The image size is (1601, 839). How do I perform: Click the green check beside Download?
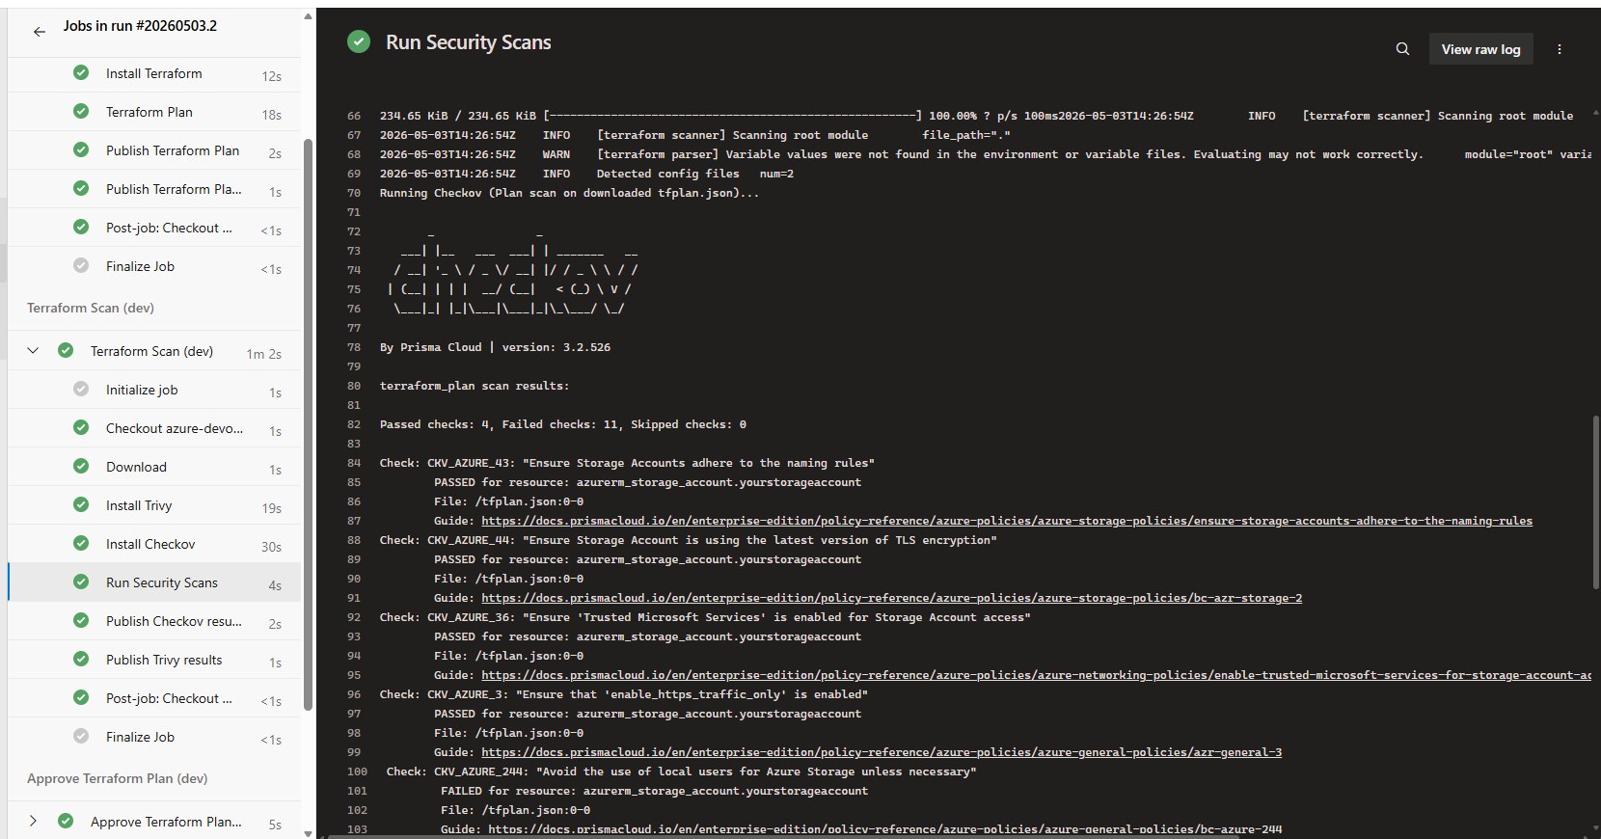pyautogui.click(x=81, y=466)
